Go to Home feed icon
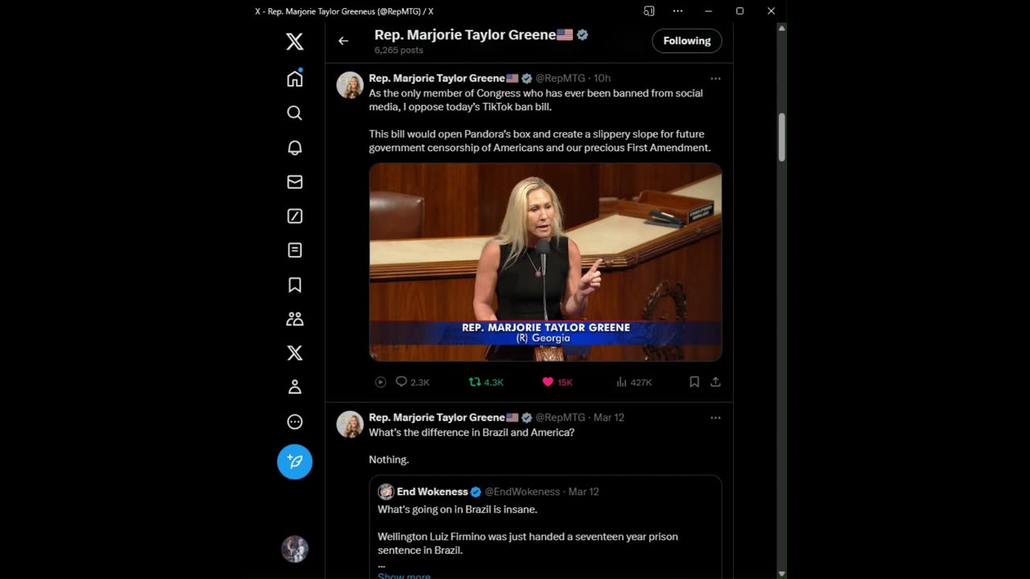1030x579 pixels. [x=295, y=78]
